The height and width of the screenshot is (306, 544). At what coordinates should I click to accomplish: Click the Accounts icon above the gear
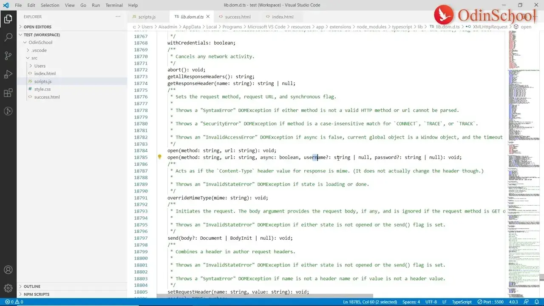[x=8, y=269]
